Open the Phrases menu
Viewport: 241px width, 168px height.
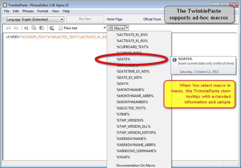click(28, 11)
